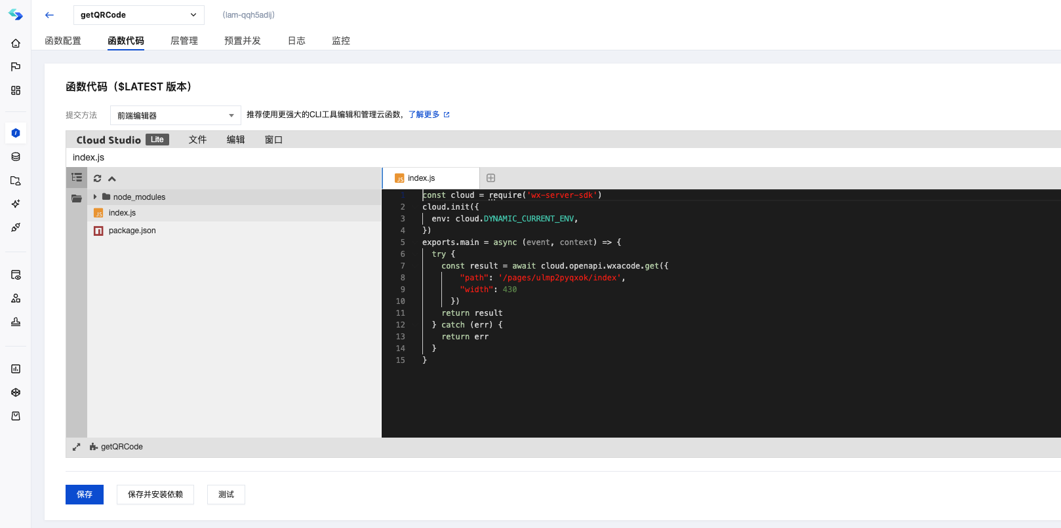Open the cloud storage folder sidebar icon
The width and height of the screenshot is (1061, 528).
coord(16,180)
